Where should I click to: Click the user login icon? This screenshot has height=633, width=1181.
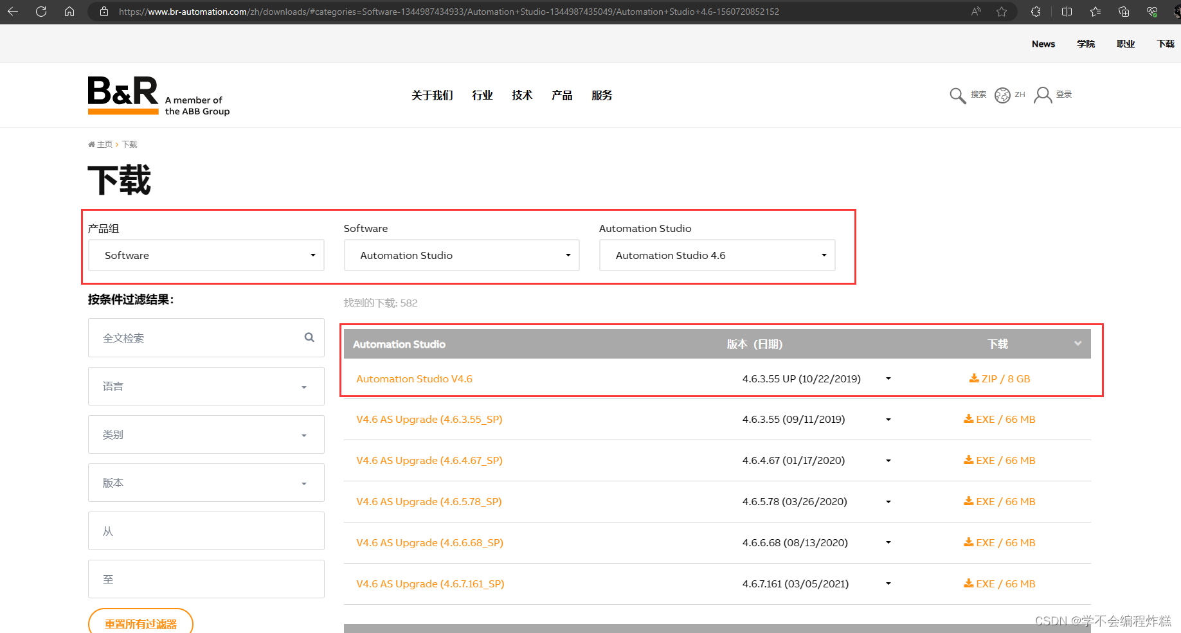1043,95
